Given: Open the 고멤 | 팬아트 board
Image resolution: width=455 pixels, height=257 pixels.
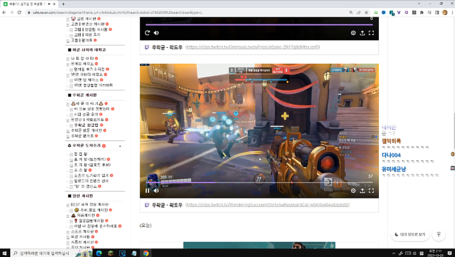Looking at the screenshot, I should pos(82,40).
